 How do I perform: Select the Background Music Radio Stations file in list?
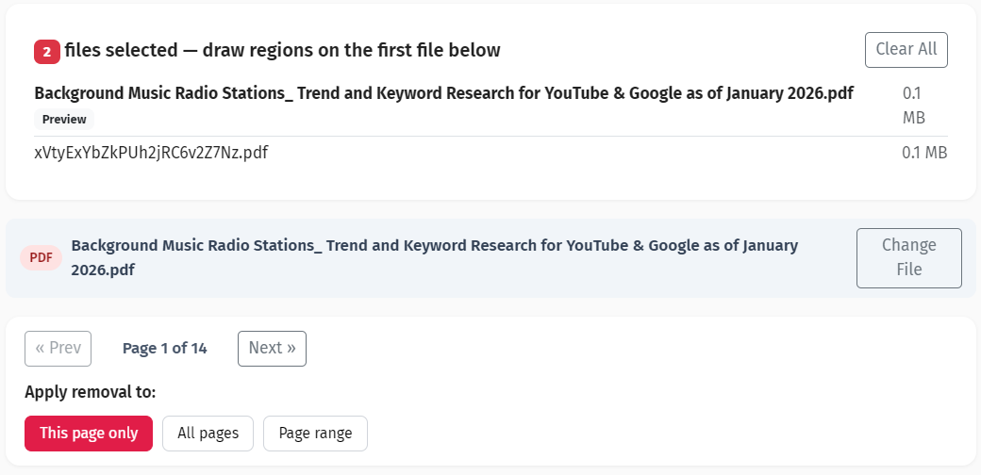[443, 94]
